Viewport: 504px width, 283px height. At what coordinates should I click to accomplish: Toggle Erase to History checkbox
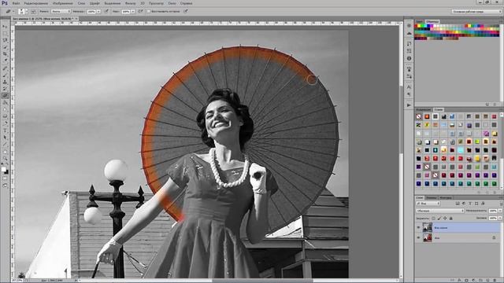click(x=149, y=11)
